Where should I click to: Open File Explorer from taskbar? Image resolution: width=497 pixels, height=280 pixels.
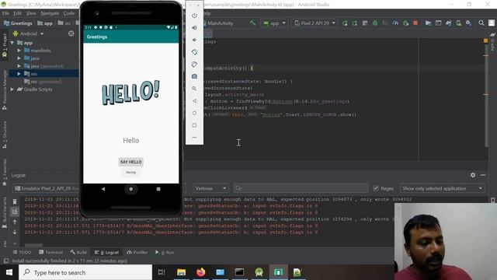181,272
